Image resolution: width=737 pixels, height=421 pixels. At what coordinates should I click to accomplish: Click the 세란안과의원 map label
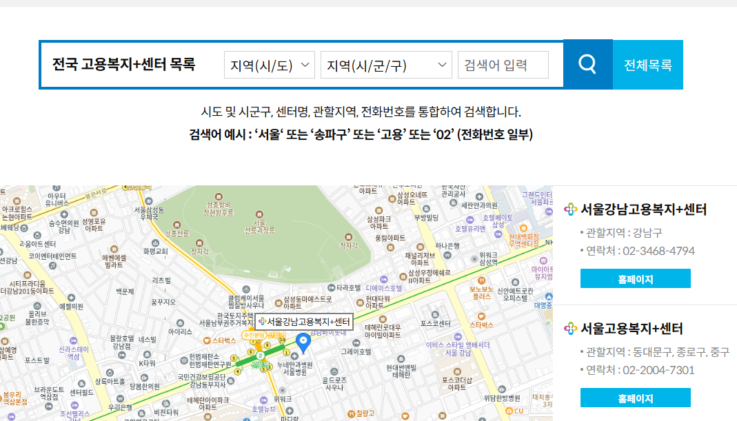coord(479,205)
